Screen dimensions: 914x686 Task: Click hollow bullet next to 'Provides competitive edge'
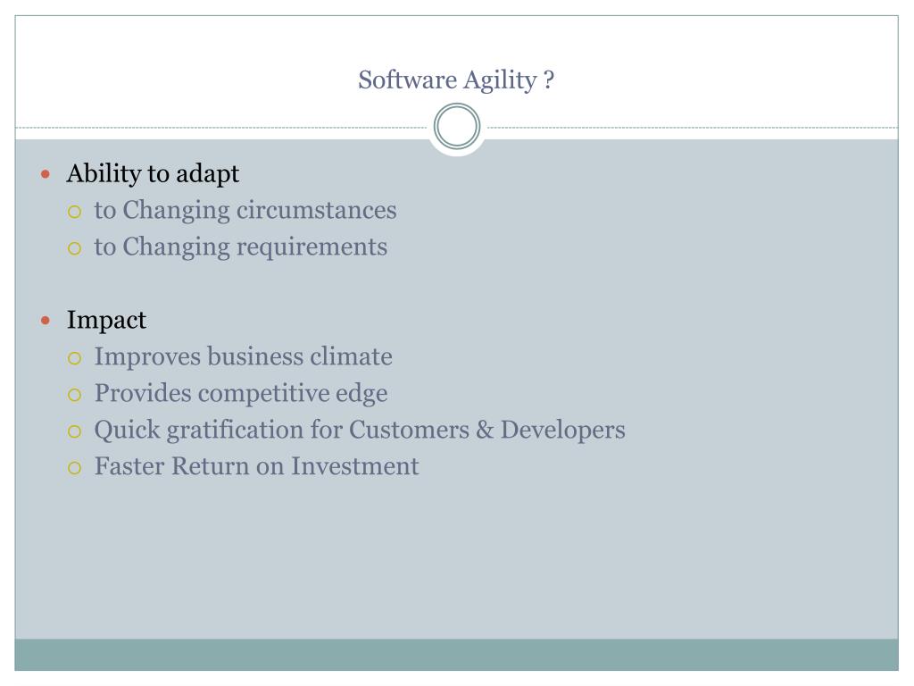pyautogui.click(x=74, y=395)
